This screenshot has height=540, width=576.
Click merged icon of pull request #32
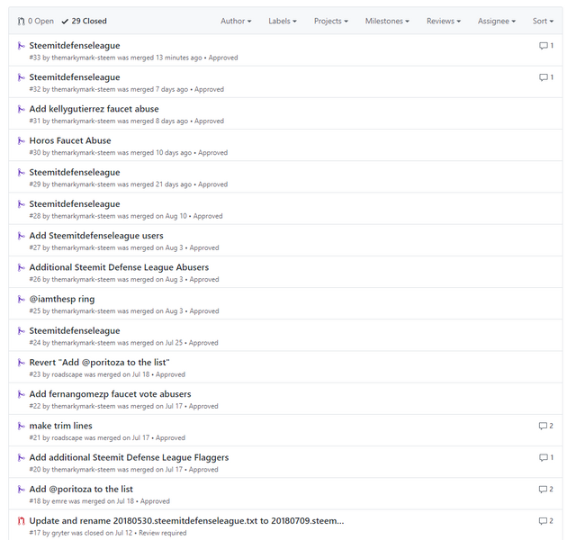[x=22, y=77]
